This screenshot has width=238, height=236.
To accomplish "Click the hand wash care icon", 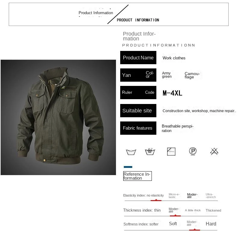I will tap(150, 151).
